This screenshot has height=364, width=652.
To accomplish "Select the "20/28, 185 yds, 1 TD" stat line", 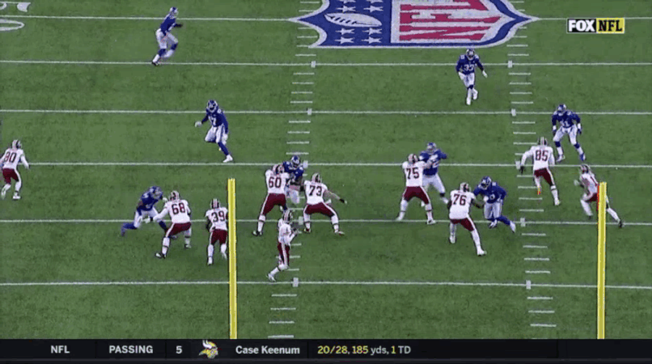I will (364, 349).
